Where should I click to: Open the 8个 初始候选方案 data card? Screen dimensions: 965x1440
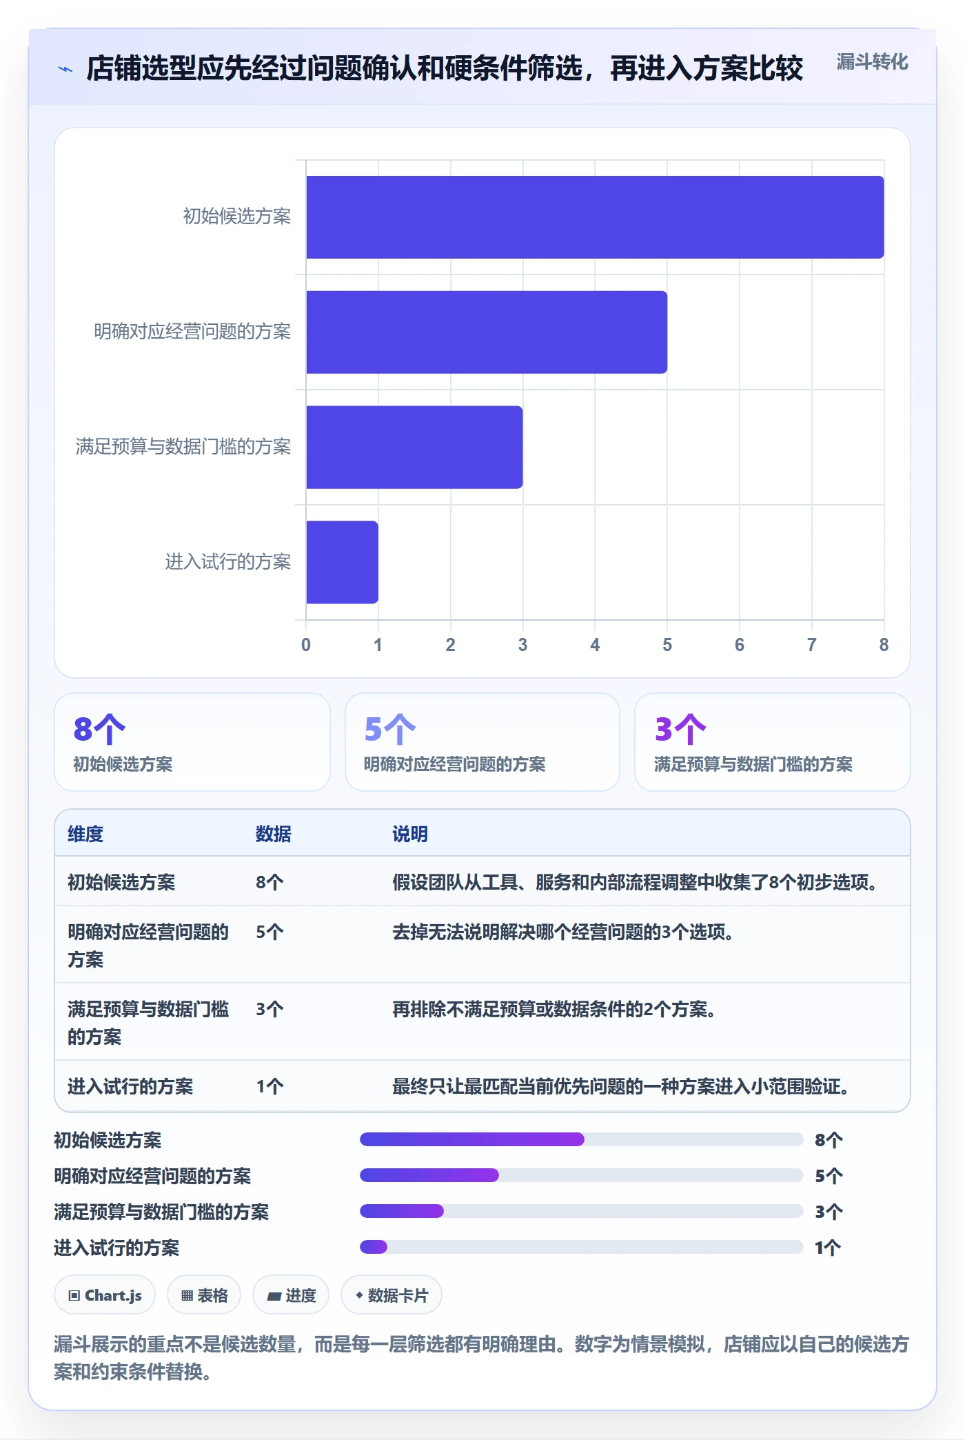click(192, 742)
